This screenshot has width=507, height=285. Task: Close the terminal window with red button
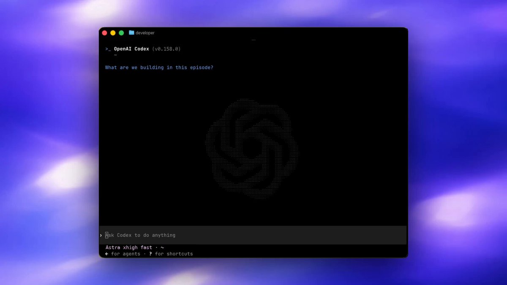pos(104,33)
